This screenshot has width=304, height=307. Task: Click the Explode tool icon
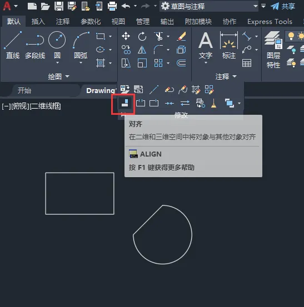point(181,50)
